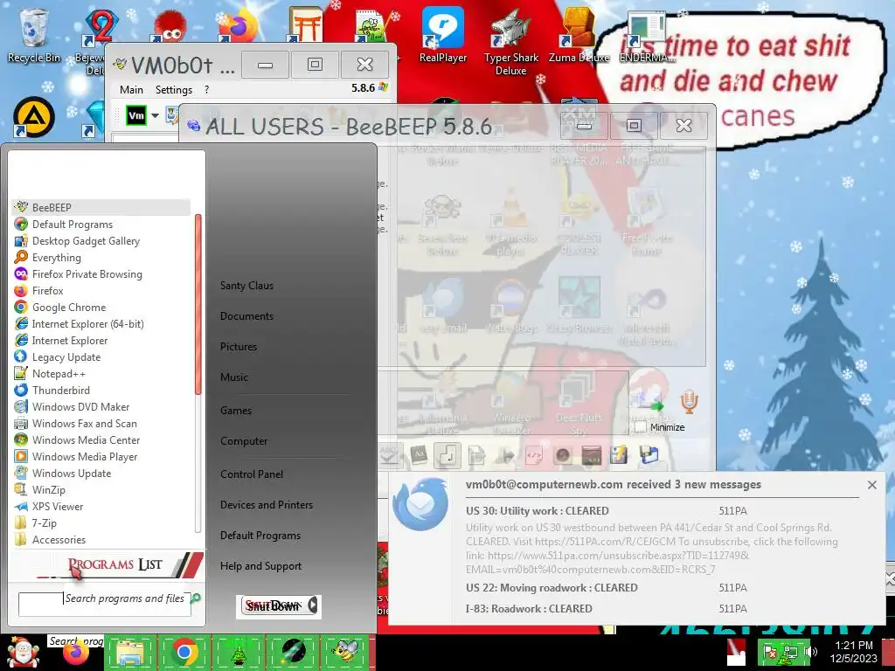
Task: Expand the Accessories folder in programs list
Action: [101, 538]
